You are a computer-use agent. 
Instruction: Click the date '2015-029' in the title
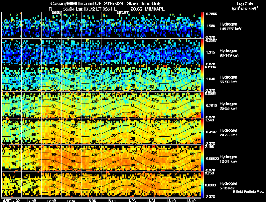coord(113,3)
